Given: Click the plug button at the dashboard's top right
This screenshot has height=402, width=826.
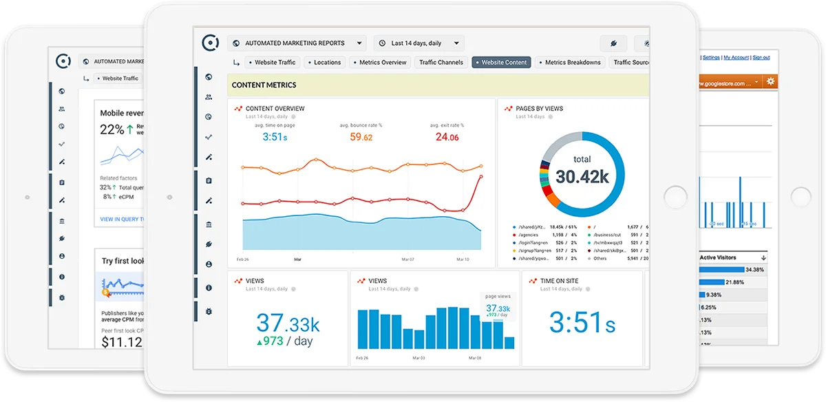Looking at the screenshot, I should 613,43.
